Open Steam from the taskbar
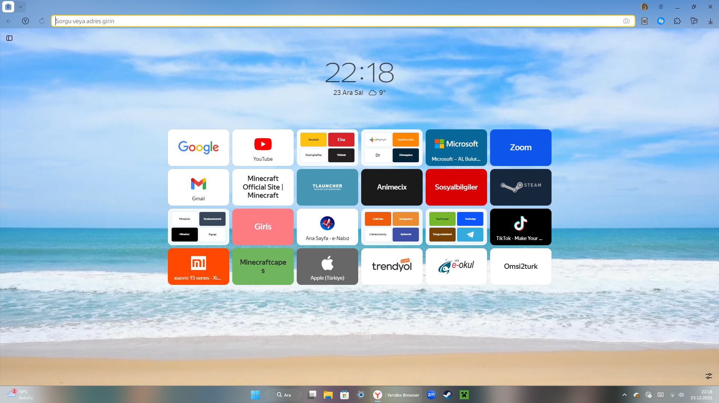719x403 pixels. (x=447, y=395)
